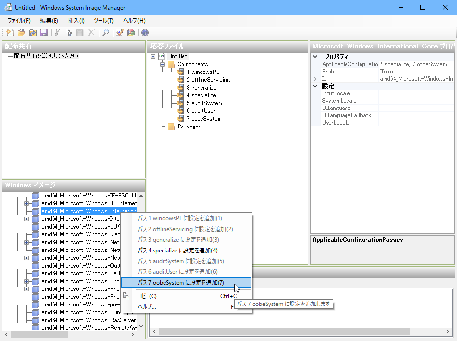
Task: Select the amd64_Microsoft-Windows-LUA component
Action: click(x=81, y=227)
